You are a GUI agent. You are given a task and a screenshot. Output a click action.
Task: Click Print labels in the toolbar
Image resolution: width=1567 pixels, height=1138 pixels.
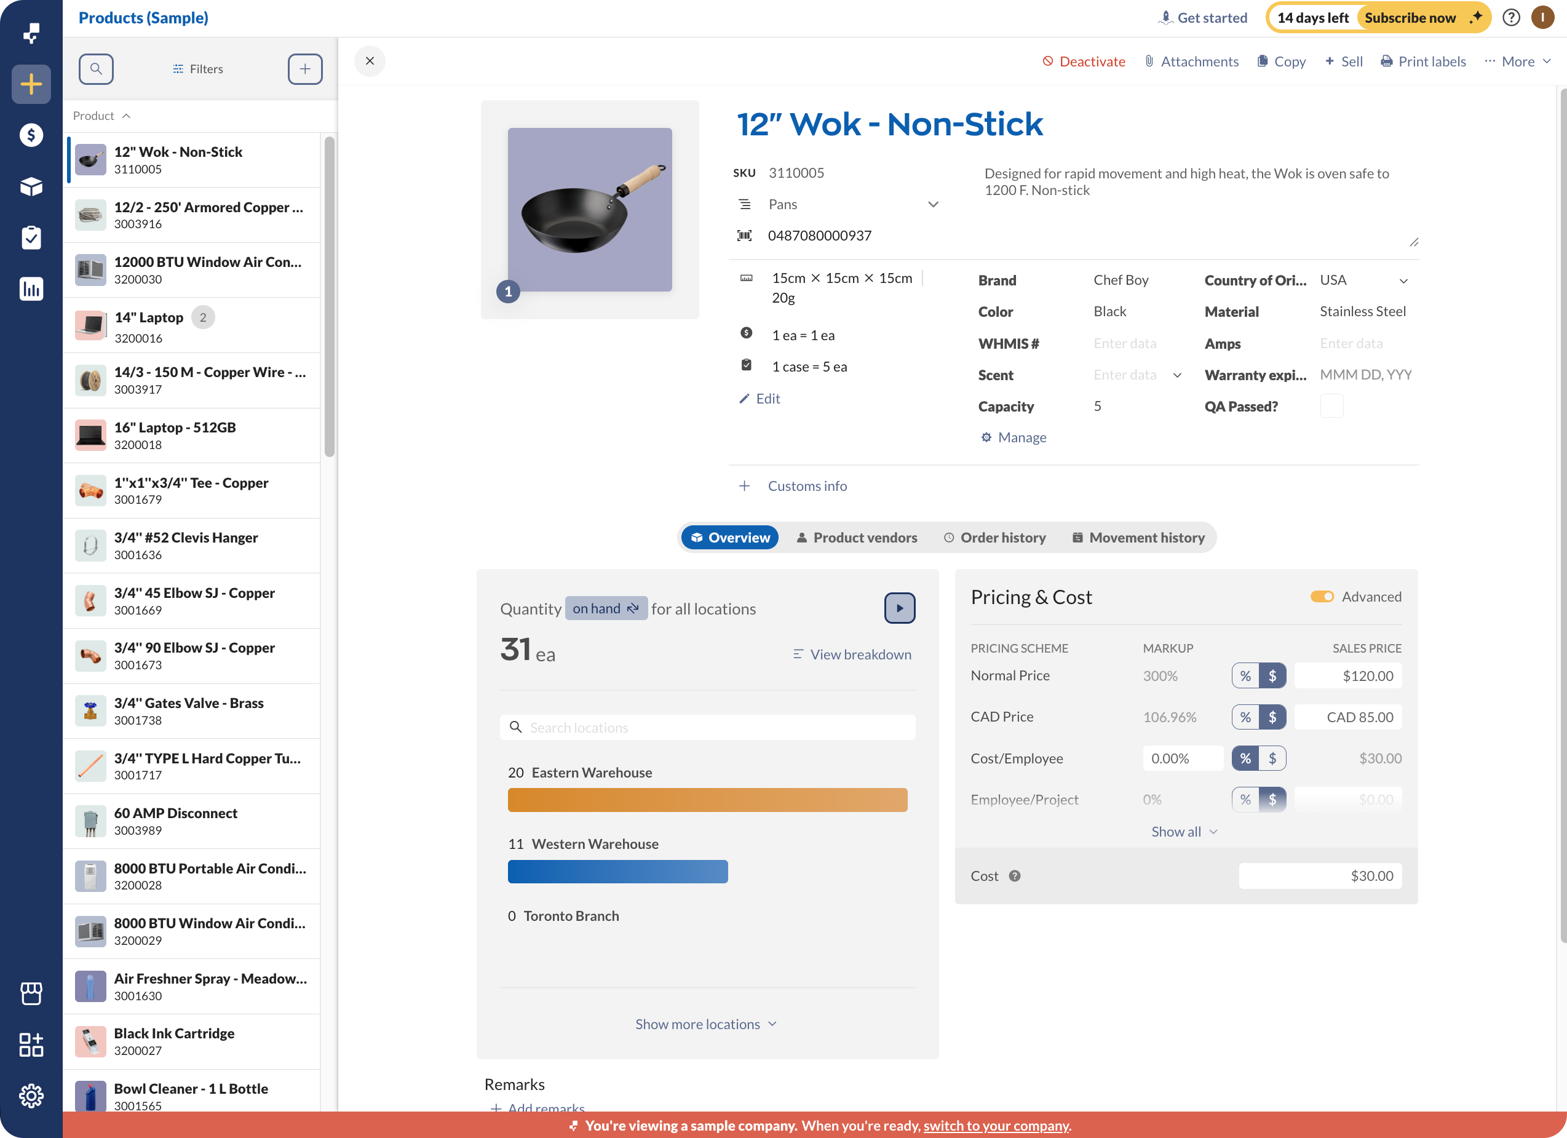(x=1423, y=62)
